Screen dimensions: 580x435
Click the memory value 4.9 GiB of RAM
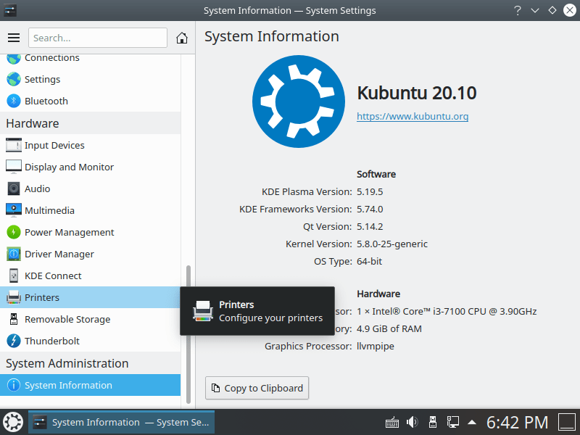pos(389,328)
